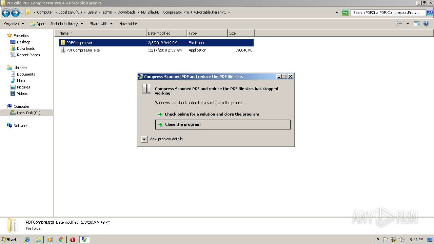Click Close the program option
Image resolution: width=434 pixels, height=244 pixels.
[223, 124]
